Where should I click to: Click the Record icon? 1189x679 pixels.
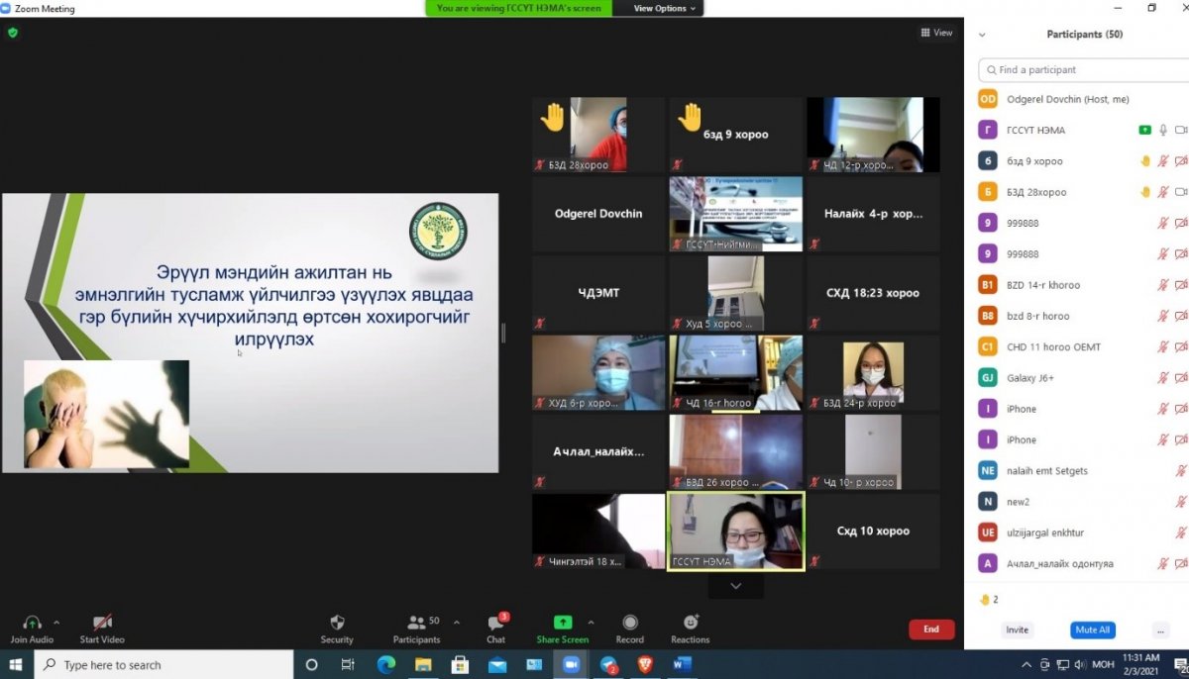click(629, 623)
